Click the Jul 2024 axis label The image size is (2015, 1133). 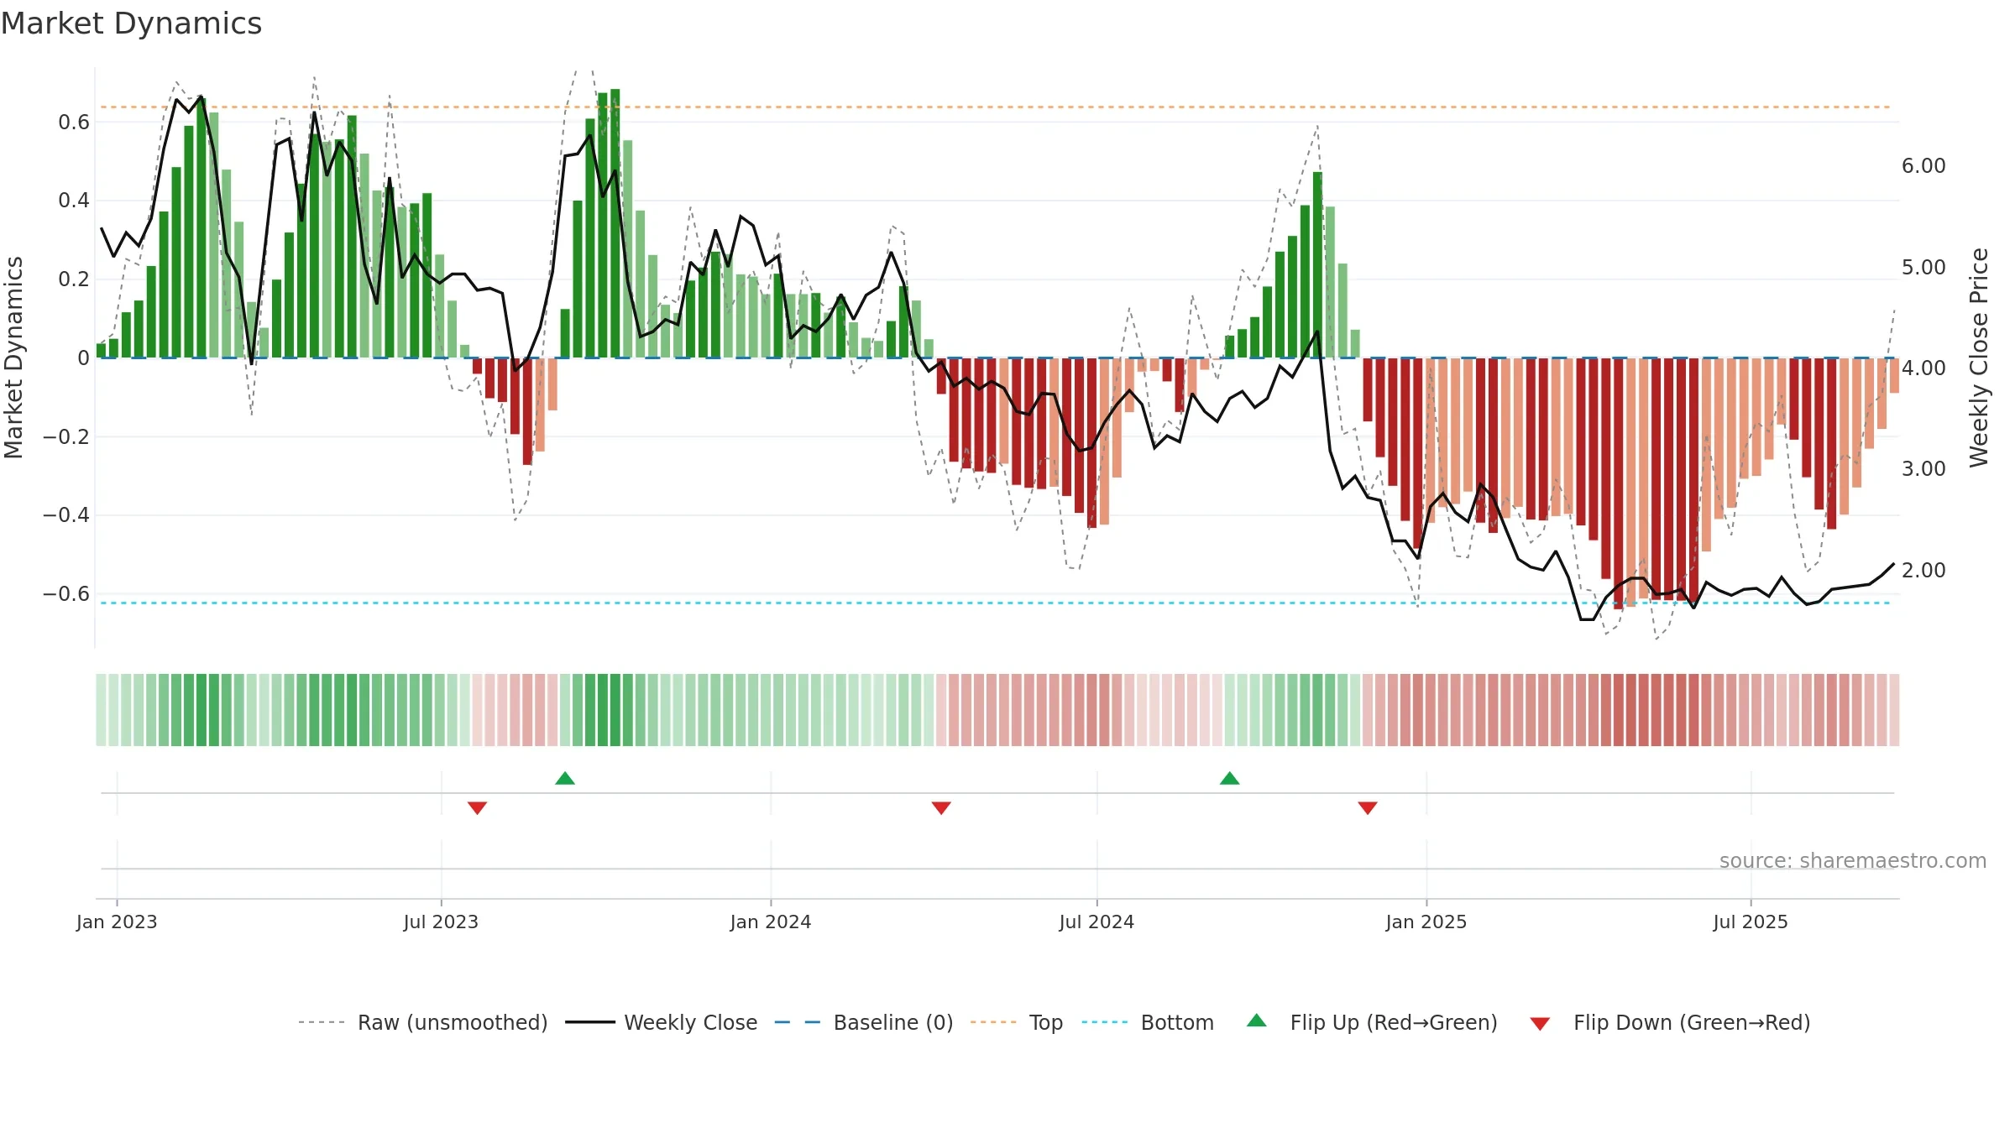coord(1096,922)
